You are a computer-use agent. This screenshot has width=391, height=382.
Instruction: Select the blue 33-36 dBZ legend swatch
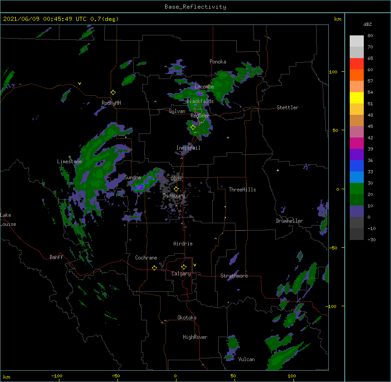pos(357,166)
